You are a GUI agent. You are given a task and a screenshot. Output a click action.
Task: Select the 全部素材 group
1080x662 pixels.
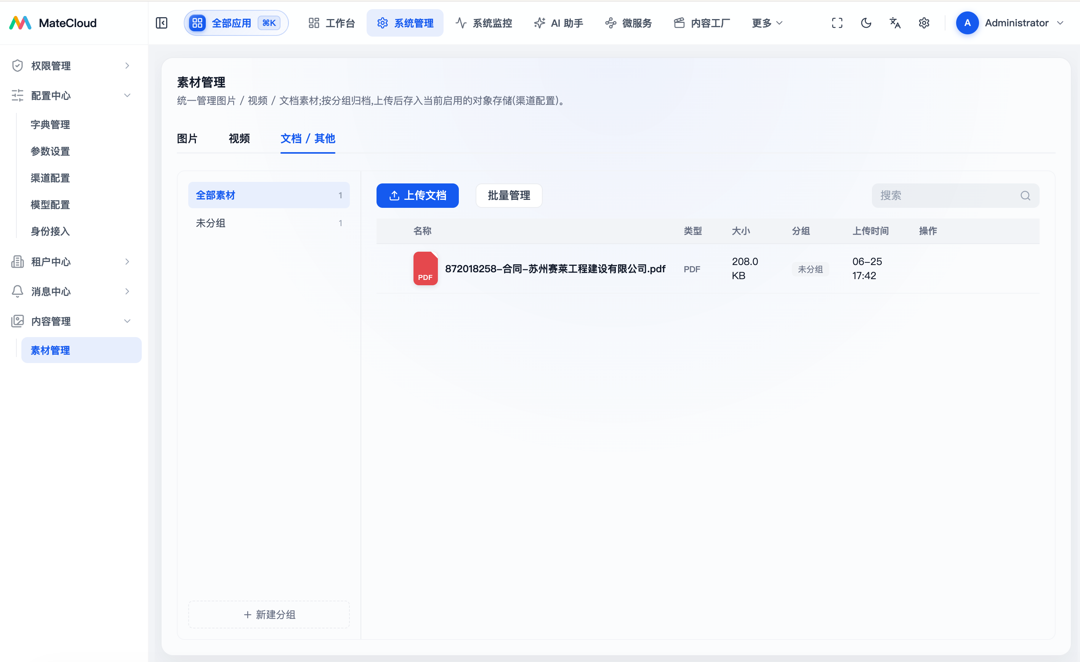[x=269, y=195]
